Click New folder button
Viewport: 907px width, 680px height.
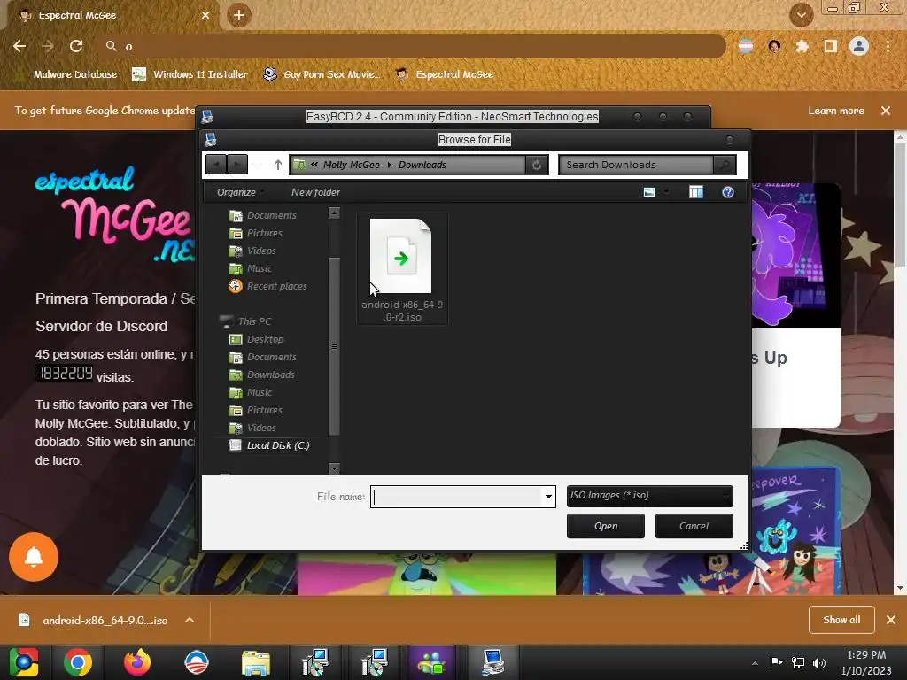[315, 192]
